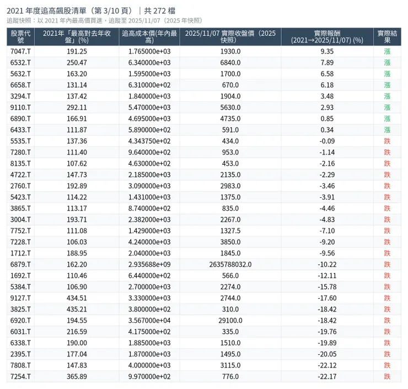This screenshot has width=408, height=389.
Task: Click the 4.000000e+03 cost price cell
Action: [149, 365]
